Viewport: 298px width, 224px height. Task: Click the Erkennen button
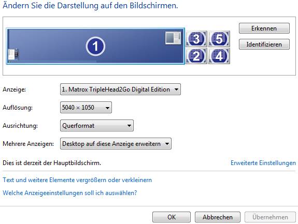pyautogui.click(x=264, y=28)
